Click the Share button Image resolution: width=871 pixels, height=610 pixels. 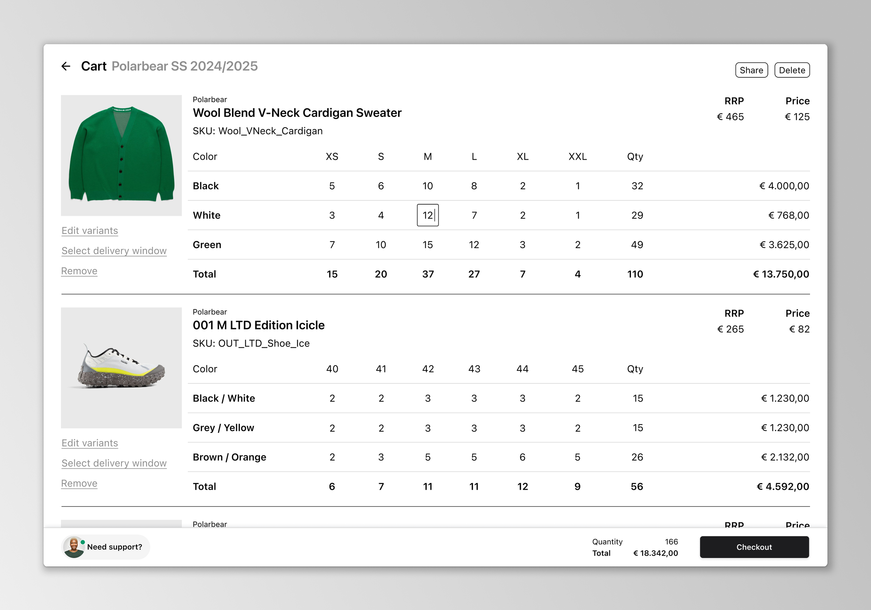[751, 70]
